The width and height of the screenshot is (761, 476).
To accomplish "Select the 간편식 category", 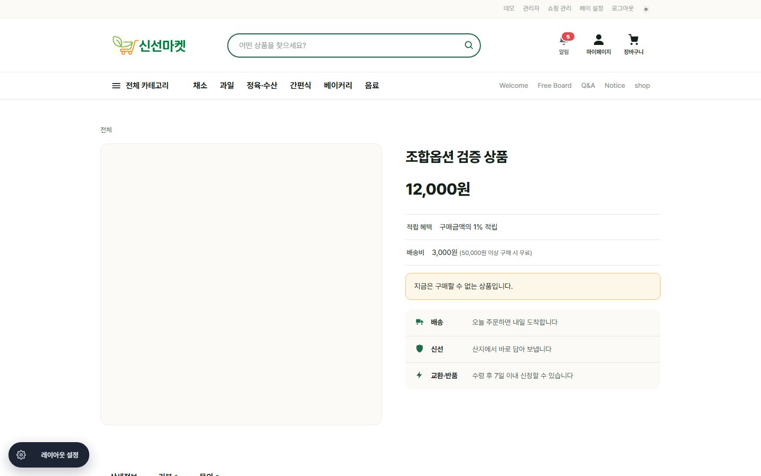I will pyautogui.click(x=300, y=86).
